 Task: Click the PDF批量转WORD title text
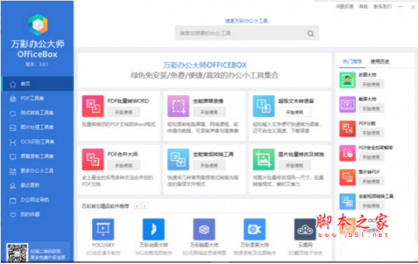point(128,101)
